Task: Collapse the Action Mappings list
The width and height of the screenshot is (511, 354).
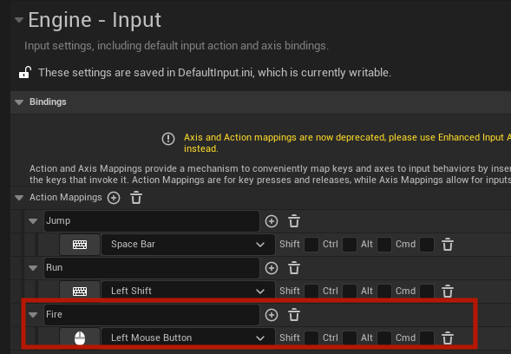Action: click(x=19, y=198)
